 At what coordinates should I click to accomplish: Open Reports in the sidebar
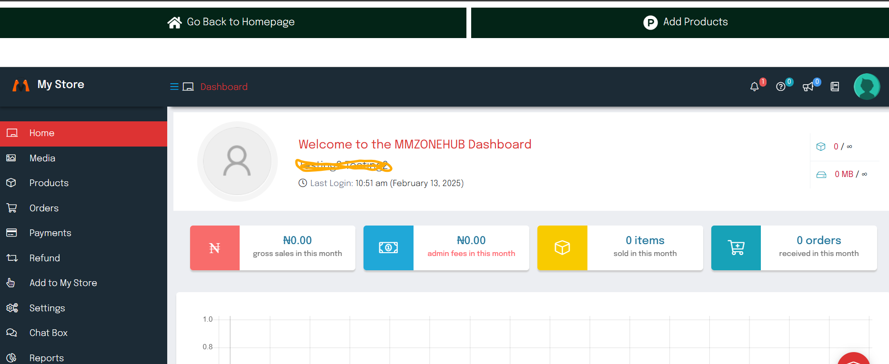[83, 358]
